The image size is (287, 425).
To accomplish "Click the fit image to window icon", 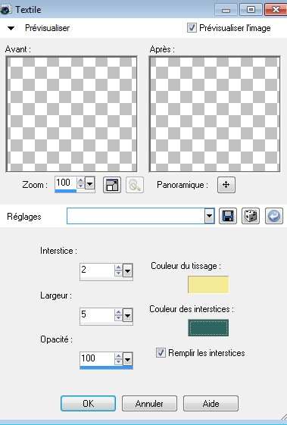I will pos(112,185).
